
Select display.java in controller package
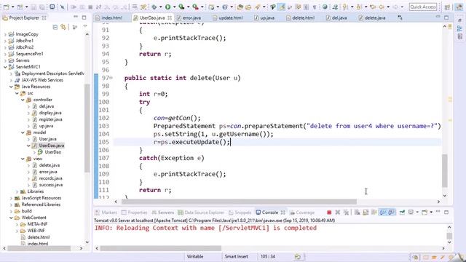(x=50, y=113)
